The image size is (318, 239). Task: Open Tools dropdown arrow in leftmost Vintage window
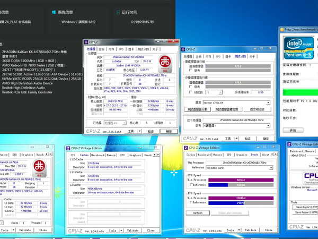(13, 230)
